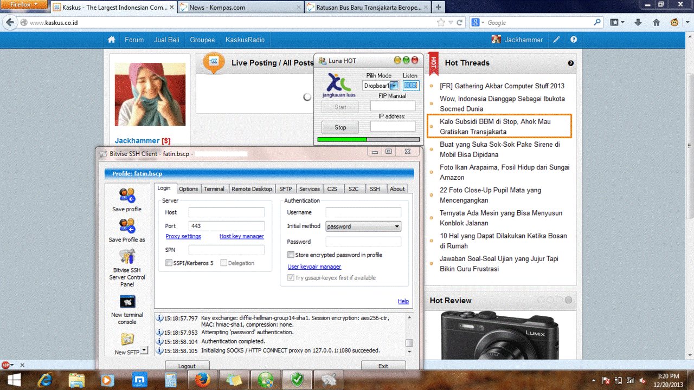The width and height of the screenshot is (694, 390).
Task: Open new tab with plus icon
Action: (x=438, y=7)
